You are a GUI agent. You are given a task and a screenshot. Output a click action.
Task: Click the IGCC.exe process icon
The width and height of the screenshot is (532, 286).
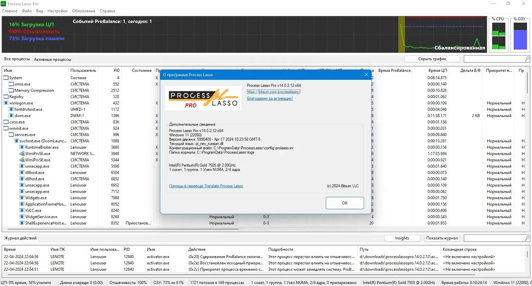click(x=22, y=211)
